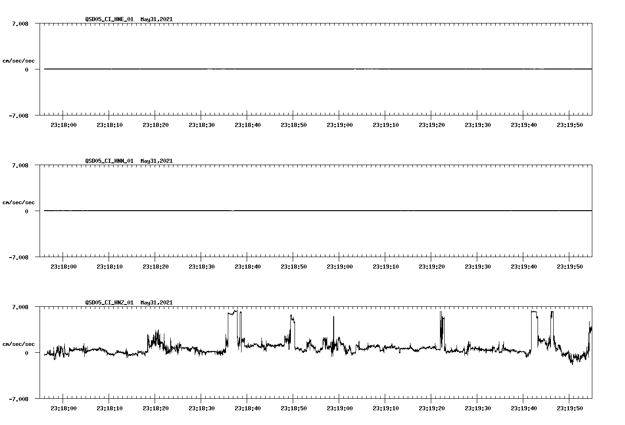The image size is (625, 425).
Task: Click the QSD05_CI_HNZ_01 chart title
Action: (129, 303)
